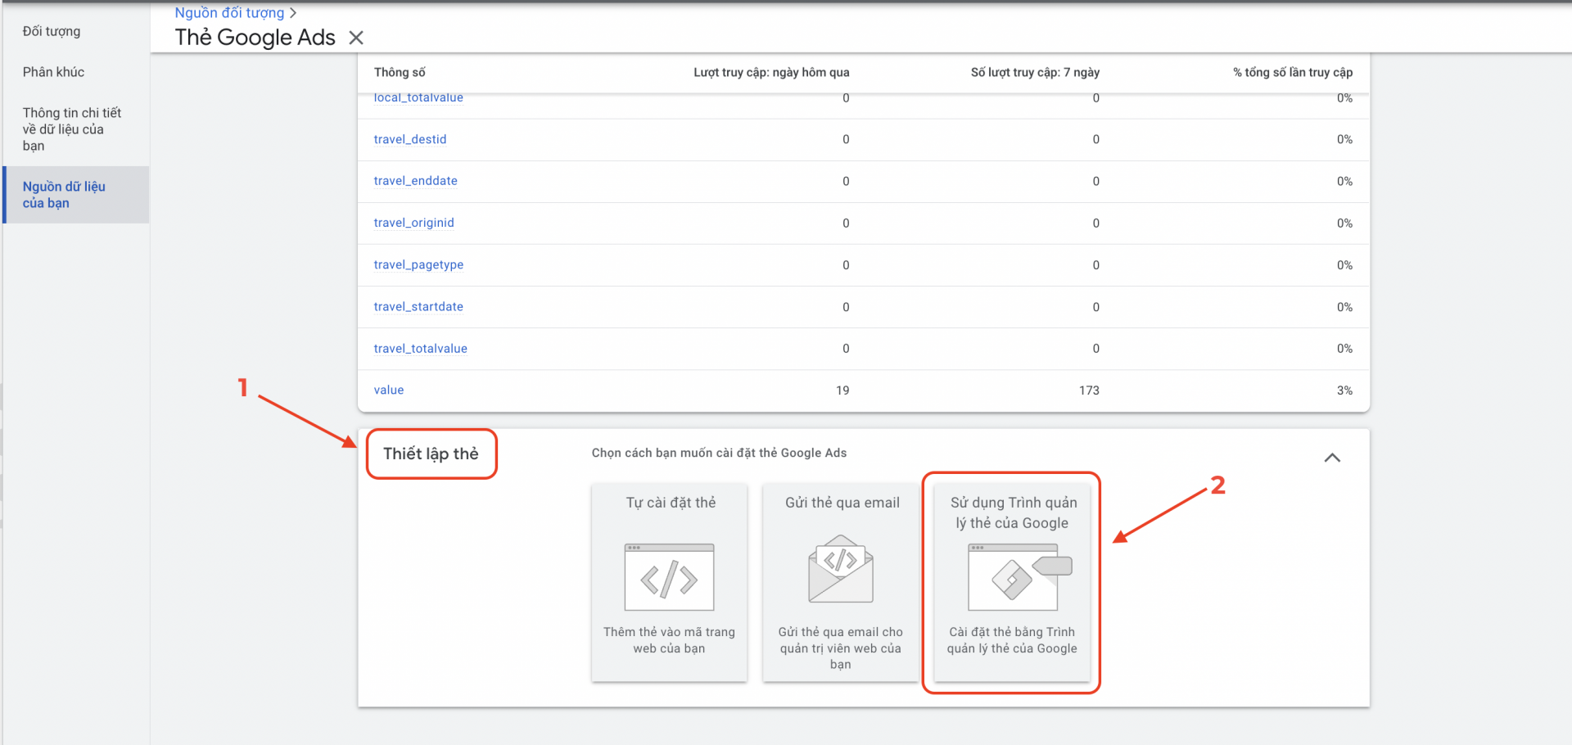
Task: Click Chọn cách bạn muốn cài đặt thẻ text
Action: click(719, 453)
